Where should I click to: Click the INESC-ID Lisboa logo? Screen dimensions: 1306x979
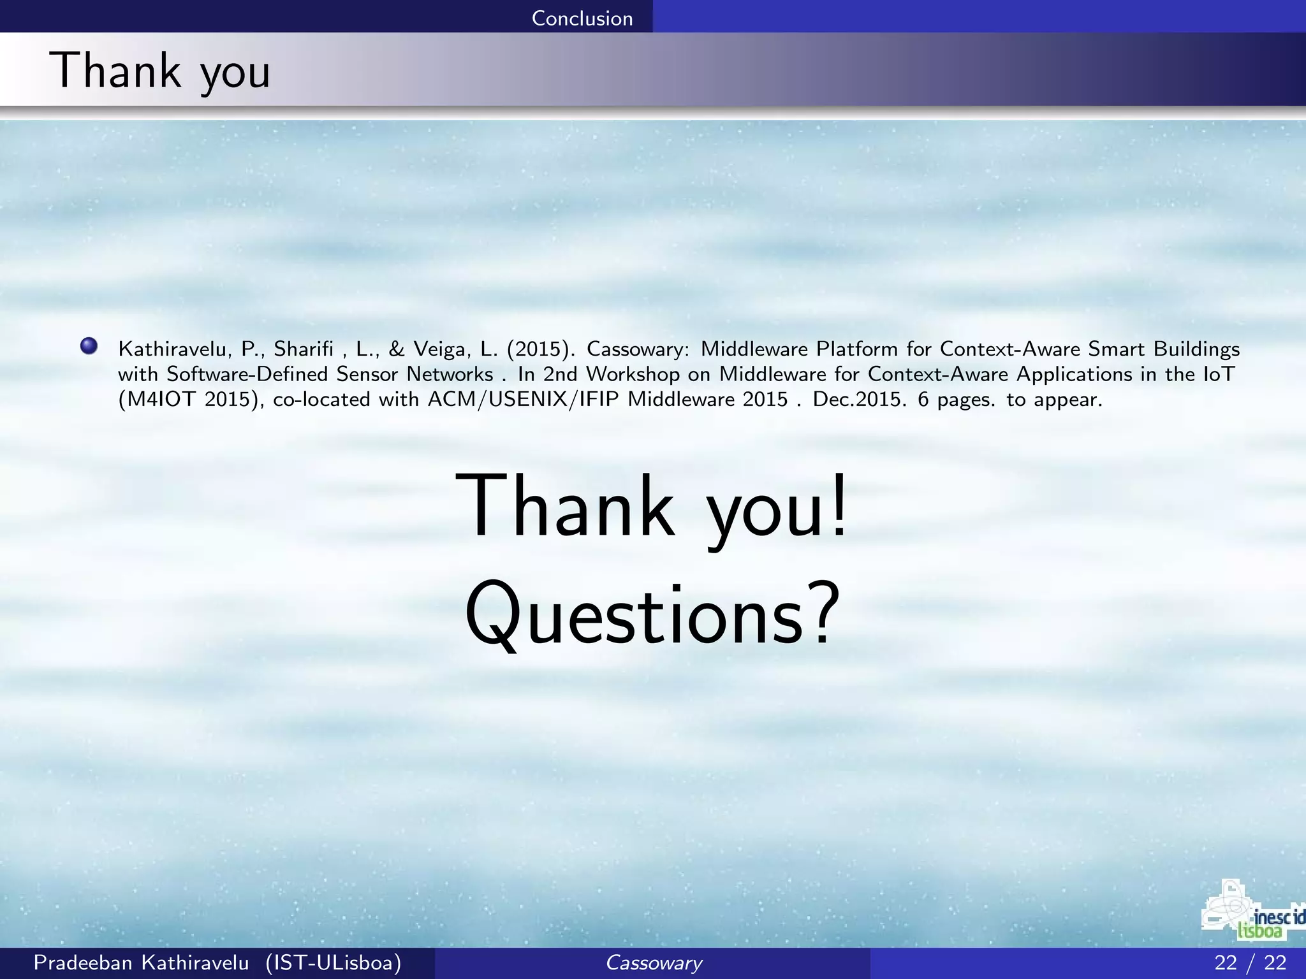pos(1253,909)
